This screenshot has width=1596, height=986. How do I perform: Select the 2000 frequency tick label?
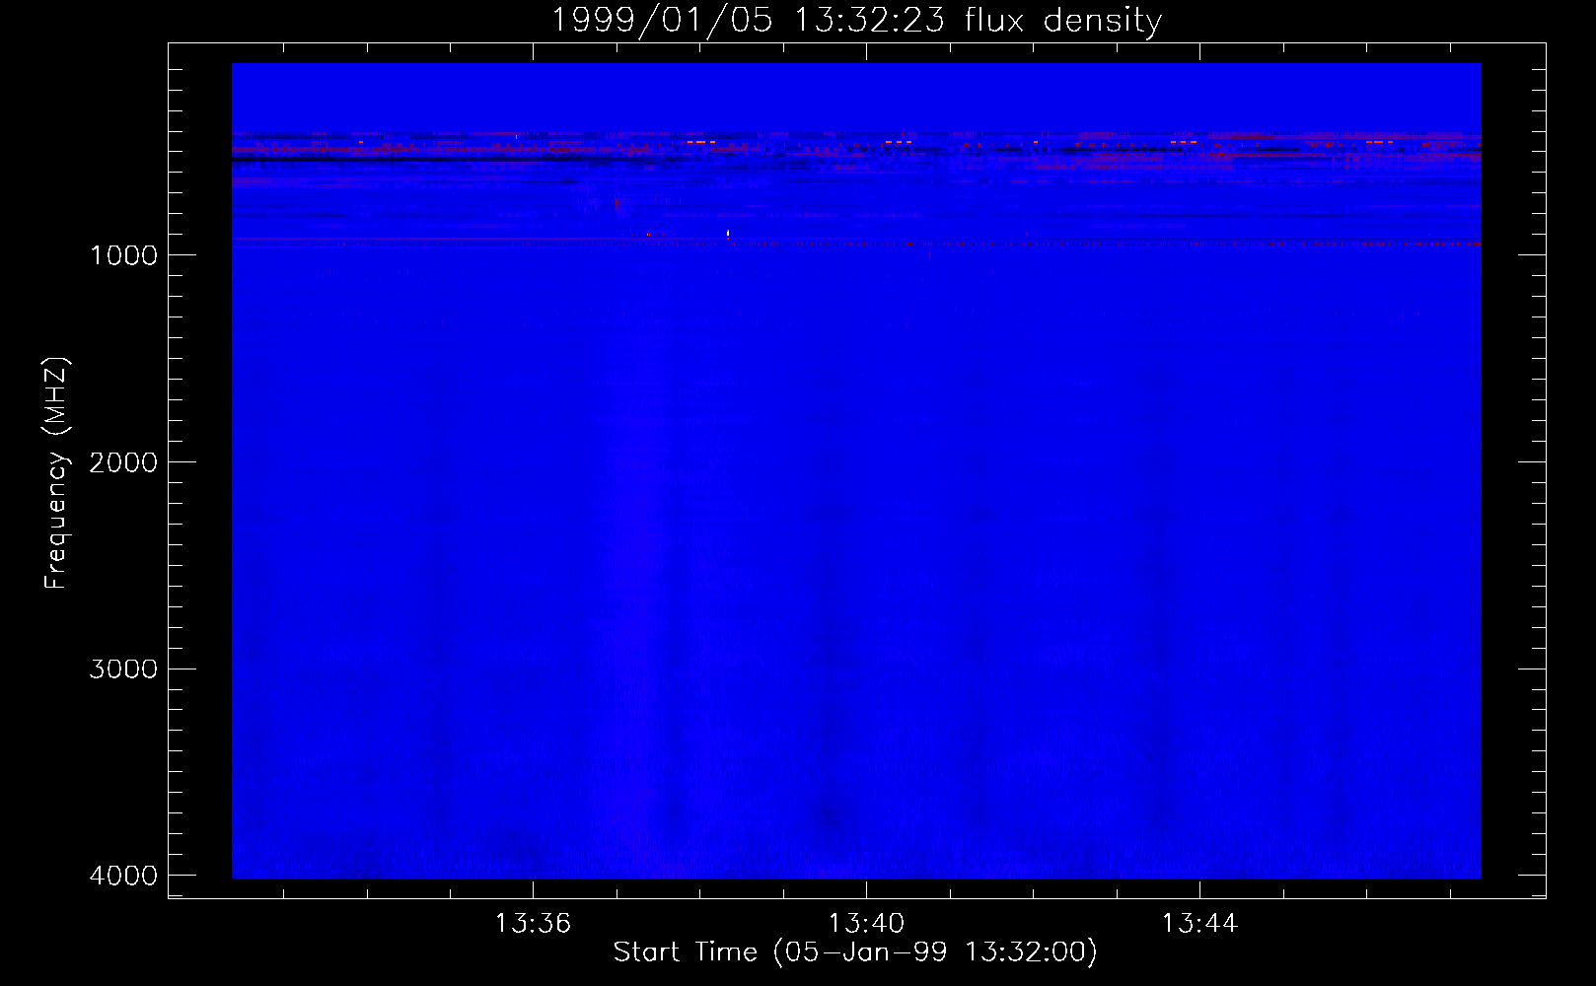pos(123,462)
